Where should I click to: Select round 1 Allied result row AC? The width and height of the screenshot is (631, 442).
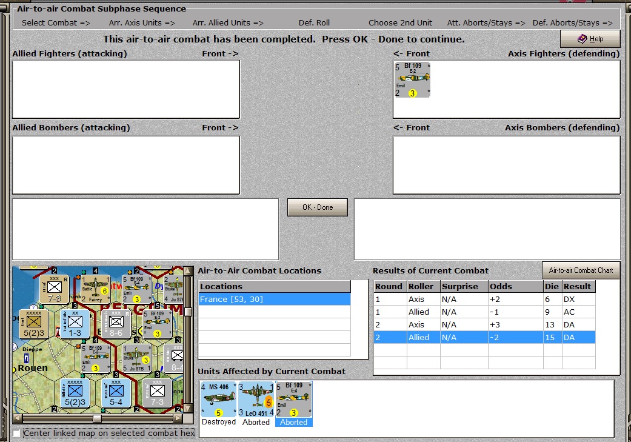point(484,312)
